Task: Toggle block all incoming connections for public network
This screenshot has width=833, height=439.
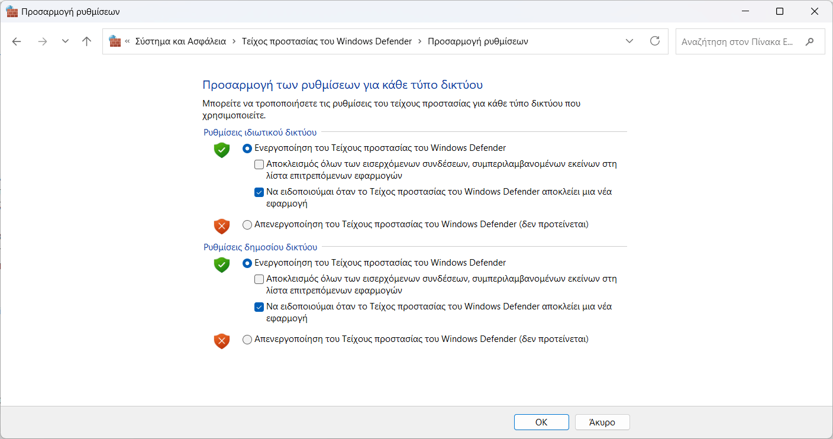Action: [x=259, y=279]
